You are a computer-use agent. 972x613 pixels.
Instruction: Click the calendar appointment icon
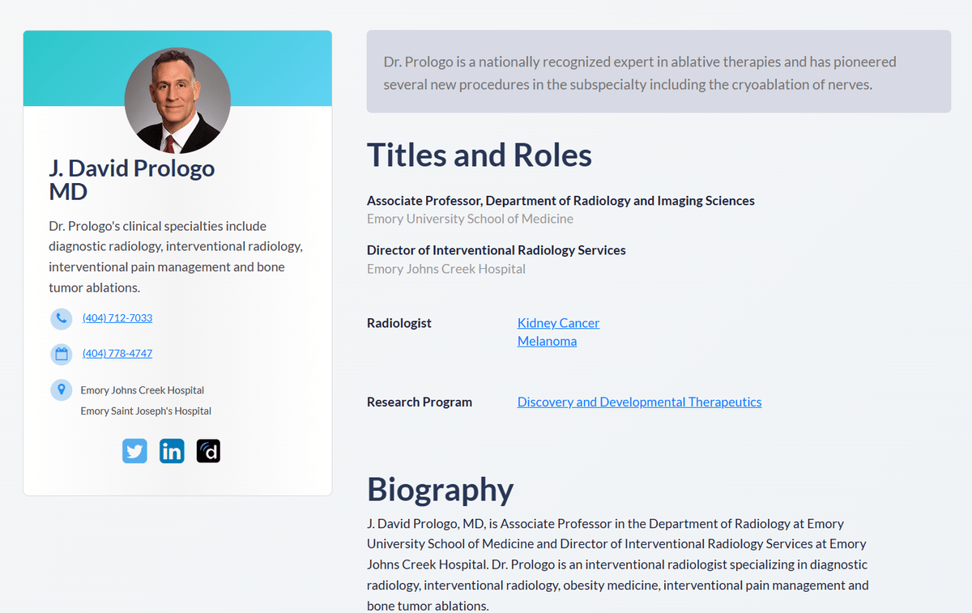click(x=62, y=354)
